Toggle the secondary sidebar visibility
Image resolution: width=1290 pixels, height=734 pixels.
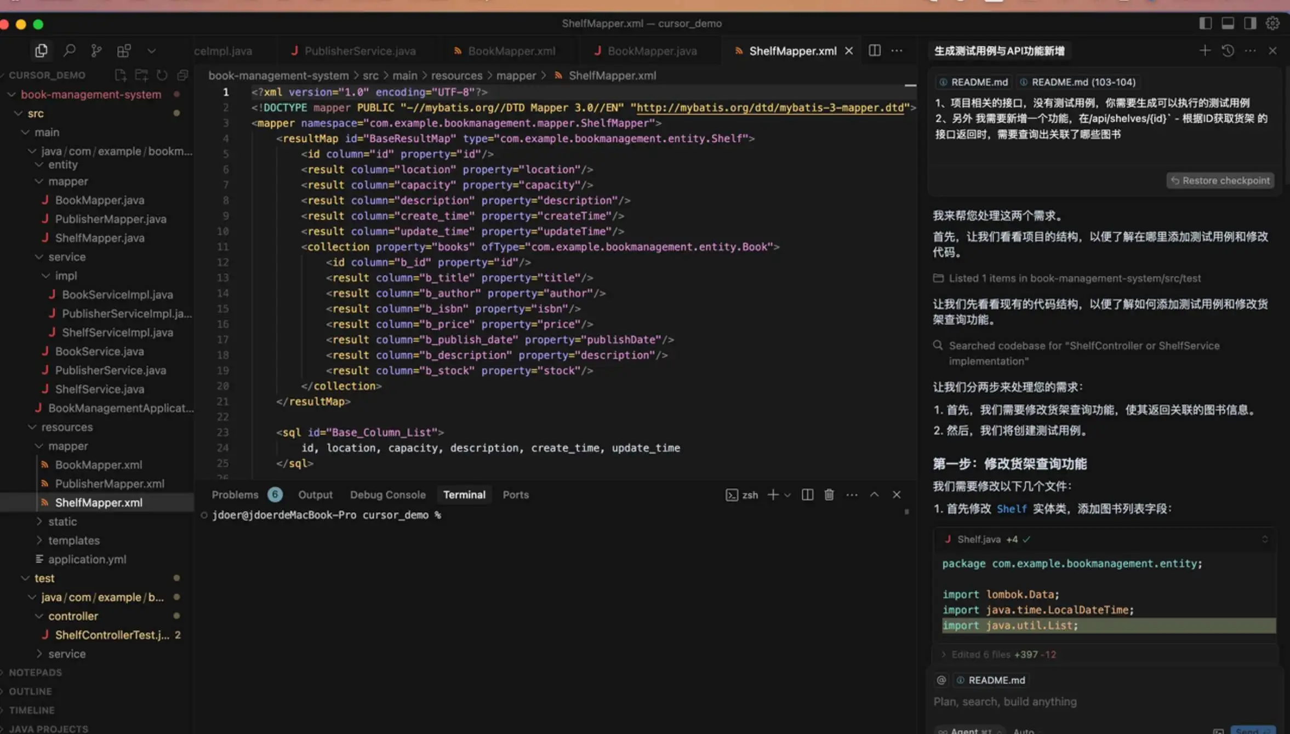(1250, 23)
